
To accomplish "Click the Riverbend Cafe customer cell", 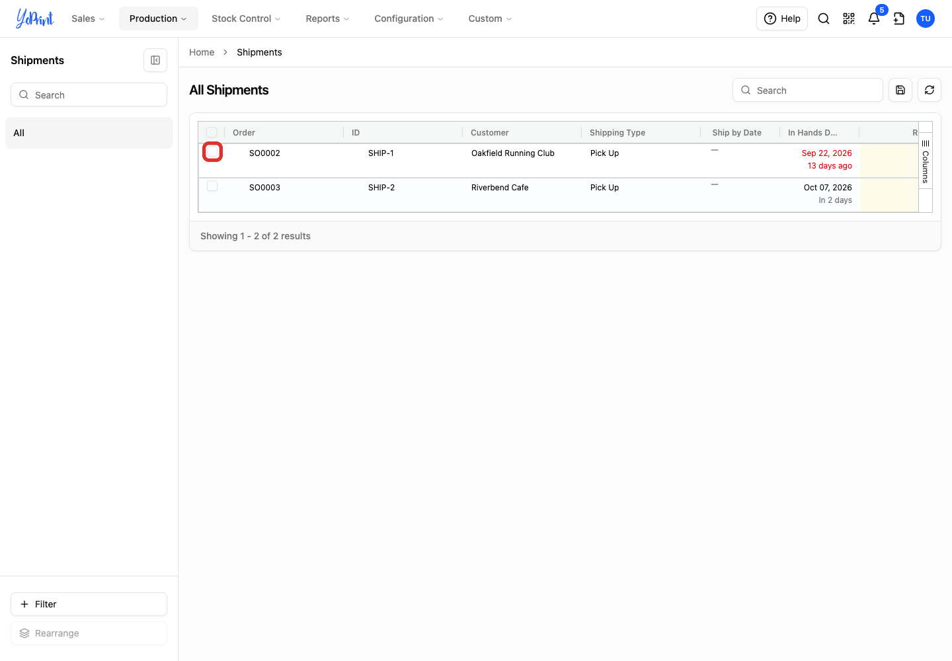I will click(x=500, y=187).
